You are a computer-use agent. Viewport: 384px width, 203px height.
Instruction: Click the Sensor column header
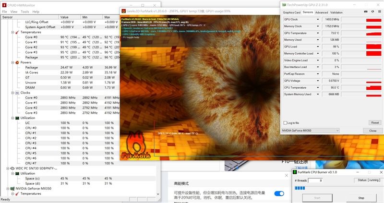click(29, 17)
